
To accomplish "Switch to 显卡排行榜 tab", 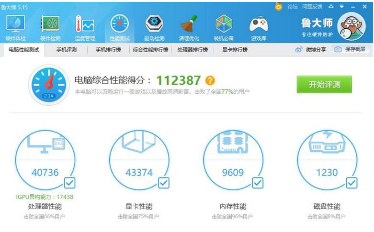I will 235,50.
